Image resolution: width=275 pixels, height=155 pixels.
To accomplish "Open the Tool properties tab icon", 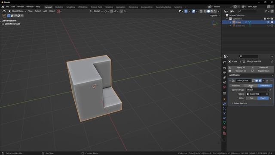I will (x=224, y=62).
